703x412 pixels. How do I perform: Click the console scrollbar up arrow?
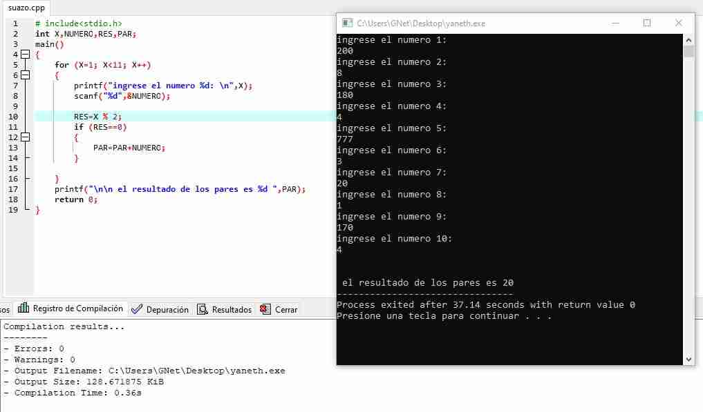(688, 40)
